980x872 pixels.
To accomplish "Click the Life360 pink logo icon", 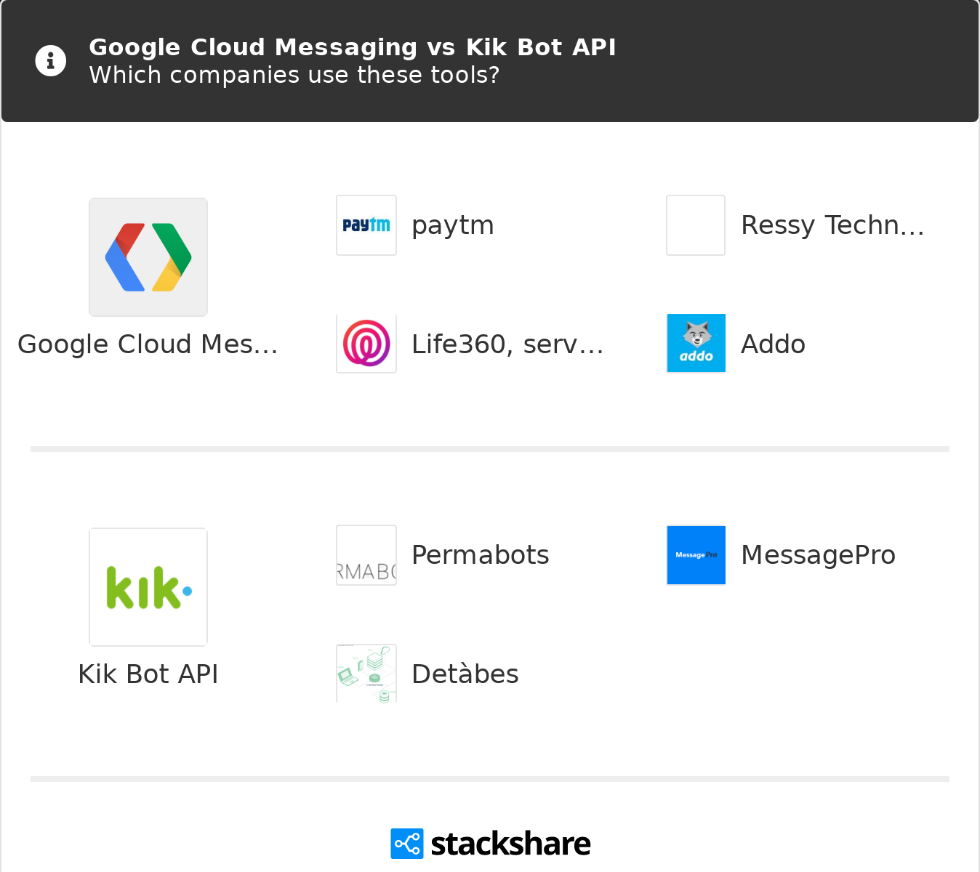I will 366,344.
